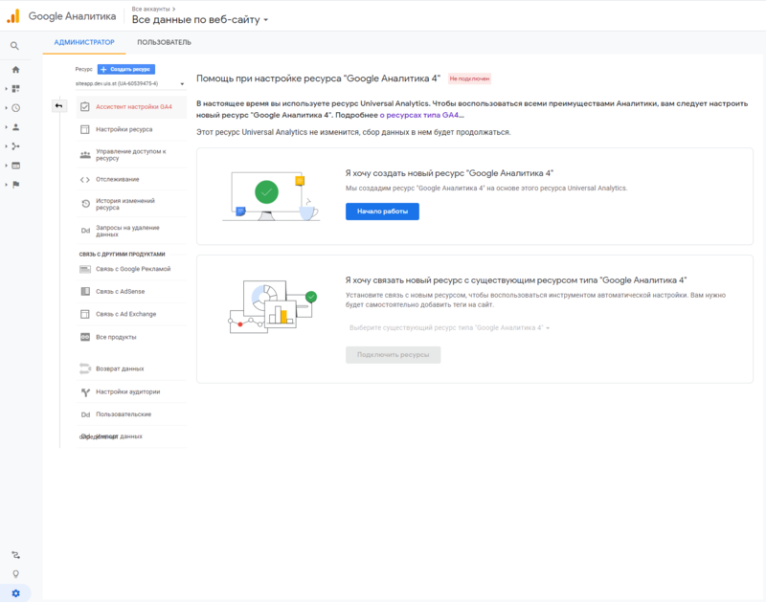Screen dimensions: 766x602
Task: Open Attribution icon near sidebar bottom
Action: tap(15, 555)
